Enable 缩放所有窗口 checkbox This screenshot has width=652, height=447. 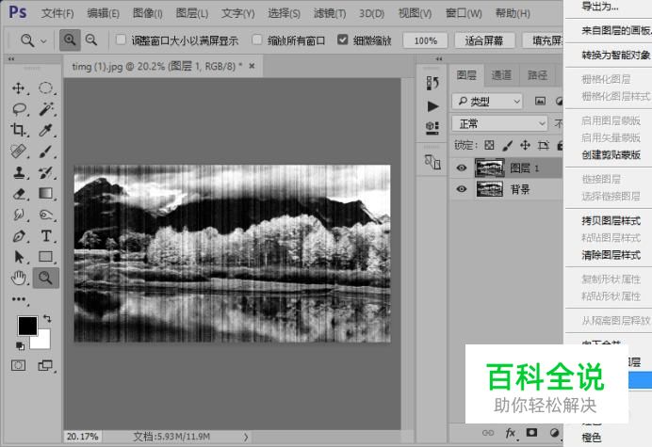click(x=257, y=40)
